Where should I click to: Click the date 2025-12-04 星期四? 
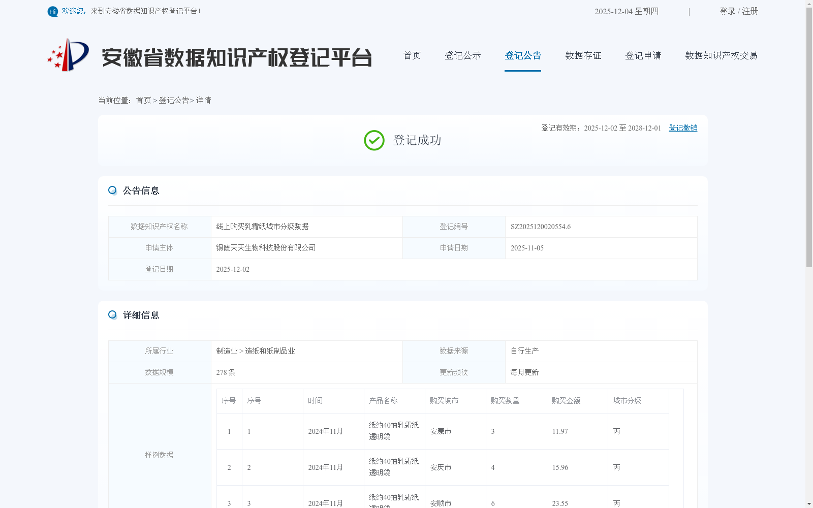pos(627,11)
